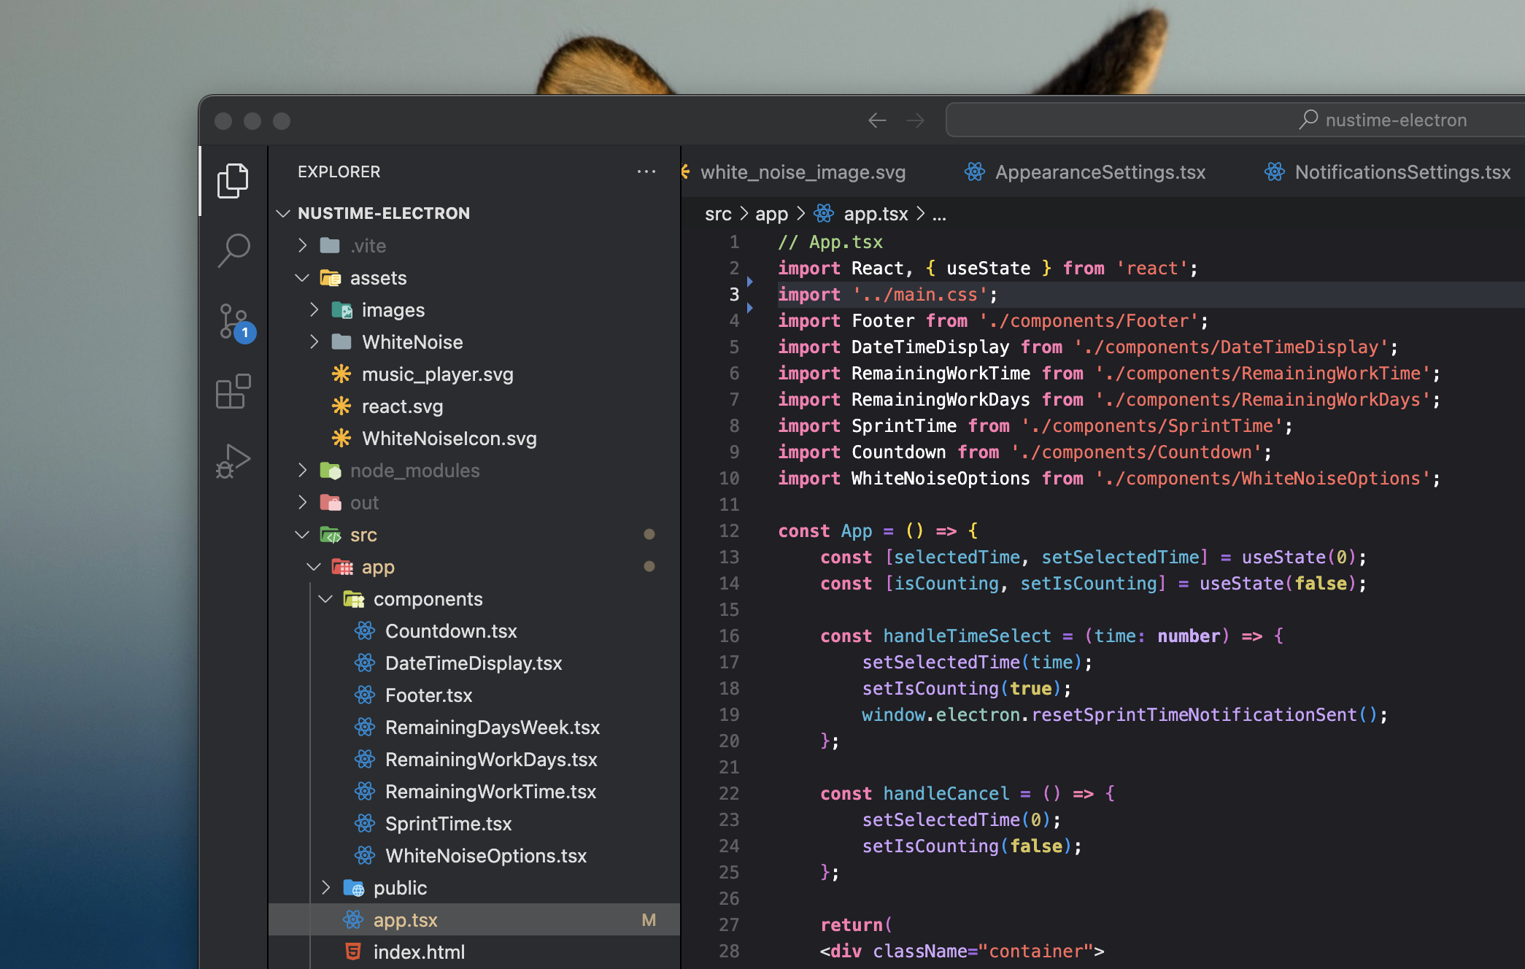This screenshot has height=969, width=1525.
Task: Collapse the NUSTIME-ELECTRON root section
Action: pyautogui.click(x=284, y=213)
